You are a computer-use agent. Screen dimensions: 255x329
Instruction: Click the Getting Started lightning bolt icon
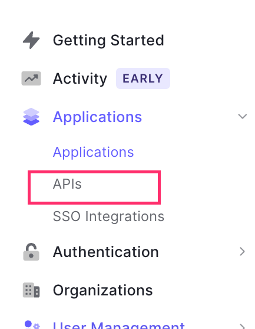[31, 40]
